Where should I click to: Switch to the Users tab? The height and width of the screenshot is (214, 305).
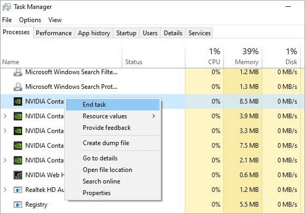point(150,33)
